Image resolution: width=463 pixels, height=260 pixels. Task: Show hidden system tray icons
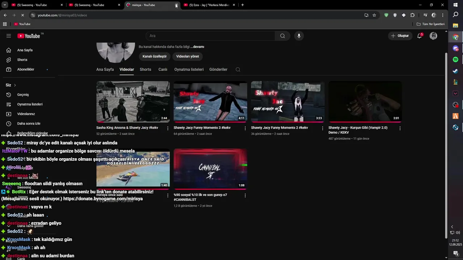coord(452,227)
